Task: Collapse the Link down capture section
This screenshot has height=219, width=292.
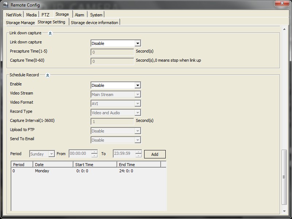Action: click(50, 33)
